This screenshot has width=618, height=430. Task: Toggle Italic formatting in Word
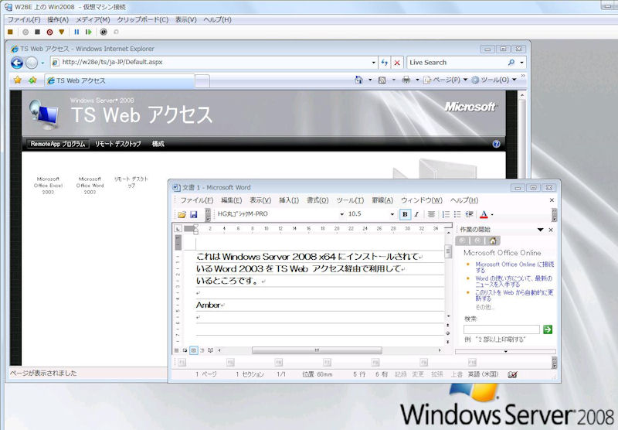point(416,214)
